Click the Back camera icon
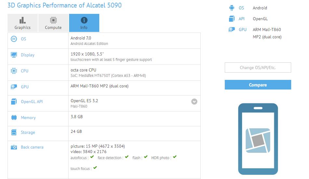Image resolution: width=309 pixels, height=179 pixels. point(14,147)
